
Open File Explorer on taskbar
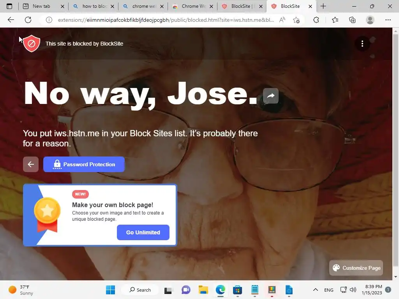(x=203, y=290)
